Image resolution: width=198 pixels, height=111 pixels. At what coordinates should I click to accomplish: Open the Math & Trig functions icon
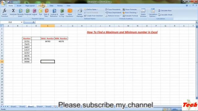[x=62, y=13]
